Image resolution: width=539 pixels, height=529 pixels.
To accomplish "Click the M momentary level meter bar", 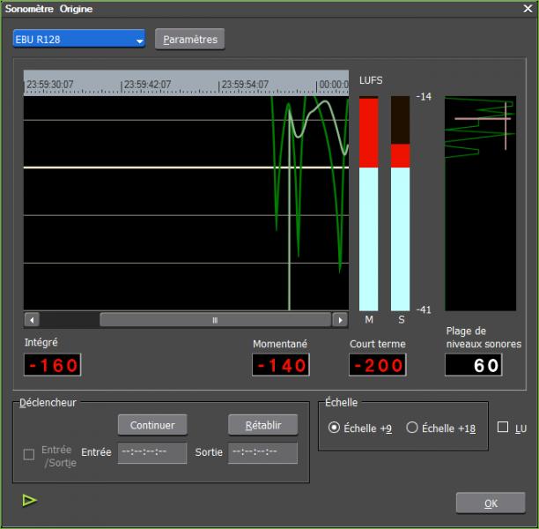I will pyautogui.click(x=368, y=204).
